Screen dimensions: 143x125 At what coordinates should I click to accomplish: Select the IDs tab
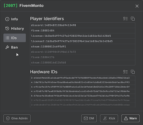click(15, 38)
